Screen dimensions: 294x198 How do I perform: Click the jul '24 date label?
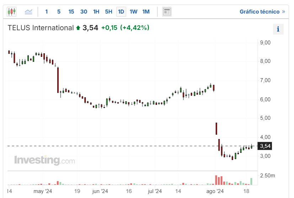pyautogui.click(x=155, y=191)
